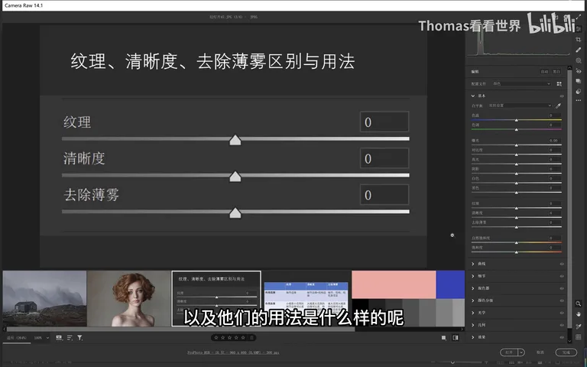Click the 完成 done button

tap(566, 352)
